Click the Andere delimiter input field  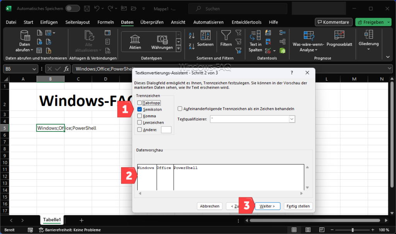(166, 130)
